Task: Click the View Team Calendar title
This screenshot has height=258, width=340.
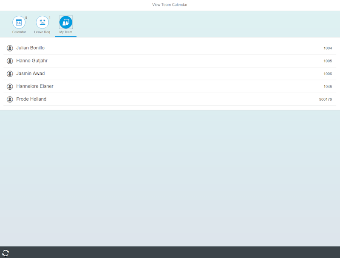Action: tap(170, 5)
